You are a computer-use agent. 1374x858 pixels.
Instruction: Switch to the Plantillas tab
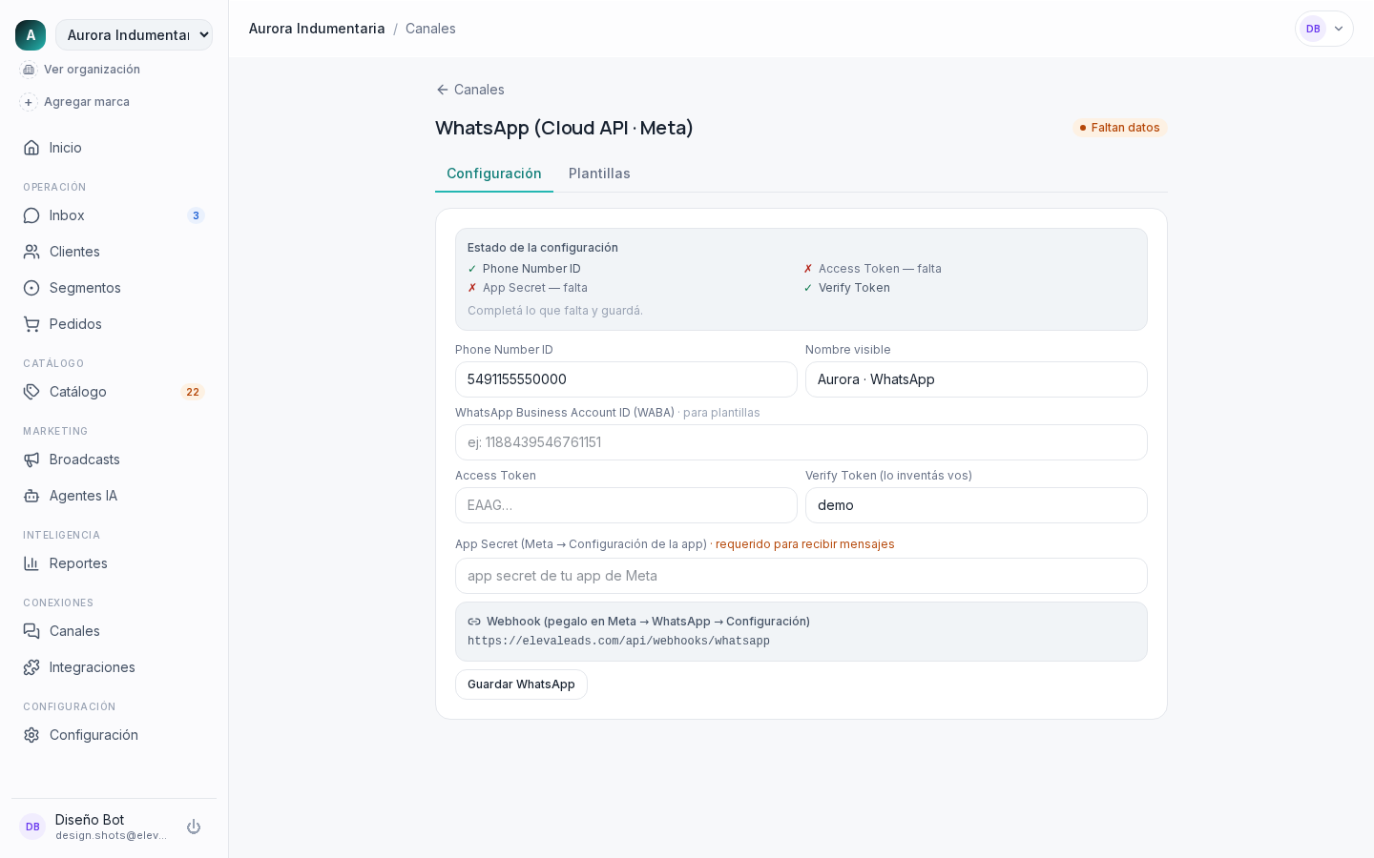[599, 174]
